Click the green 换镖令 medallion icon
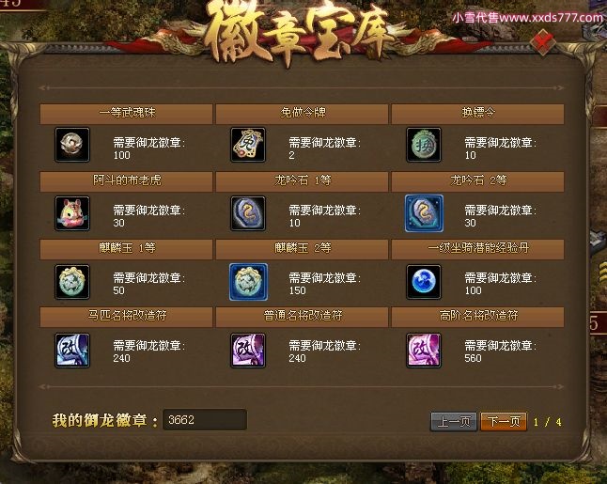The image size is (607, 484). 424,145
